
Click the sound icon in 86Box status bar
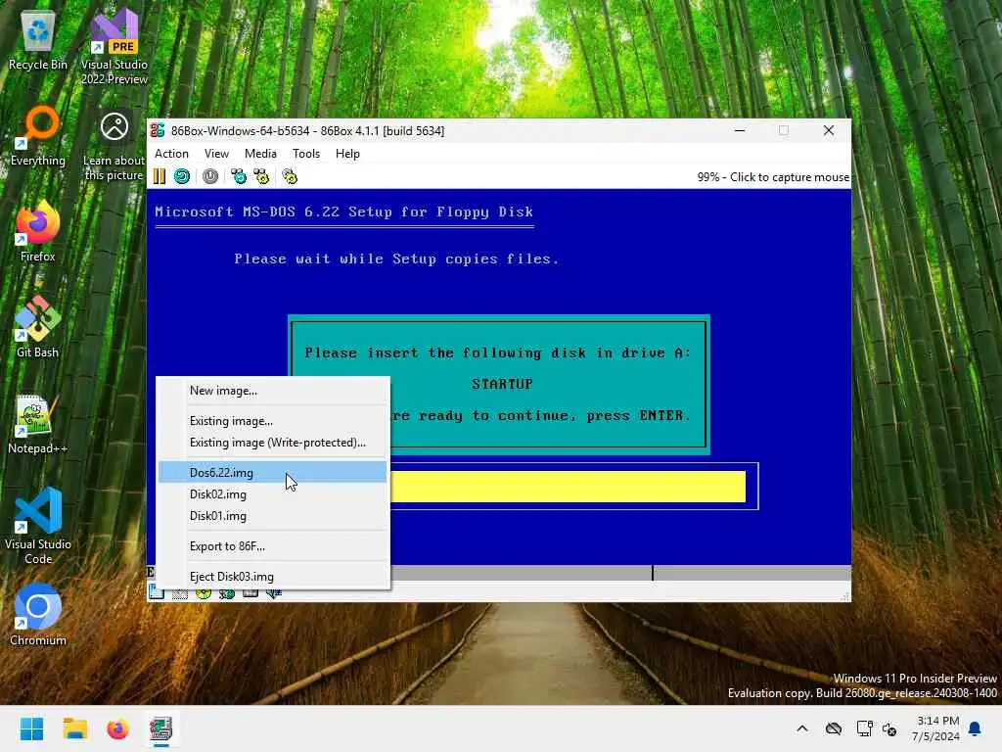pyautogui.click(x=274, y=592)
